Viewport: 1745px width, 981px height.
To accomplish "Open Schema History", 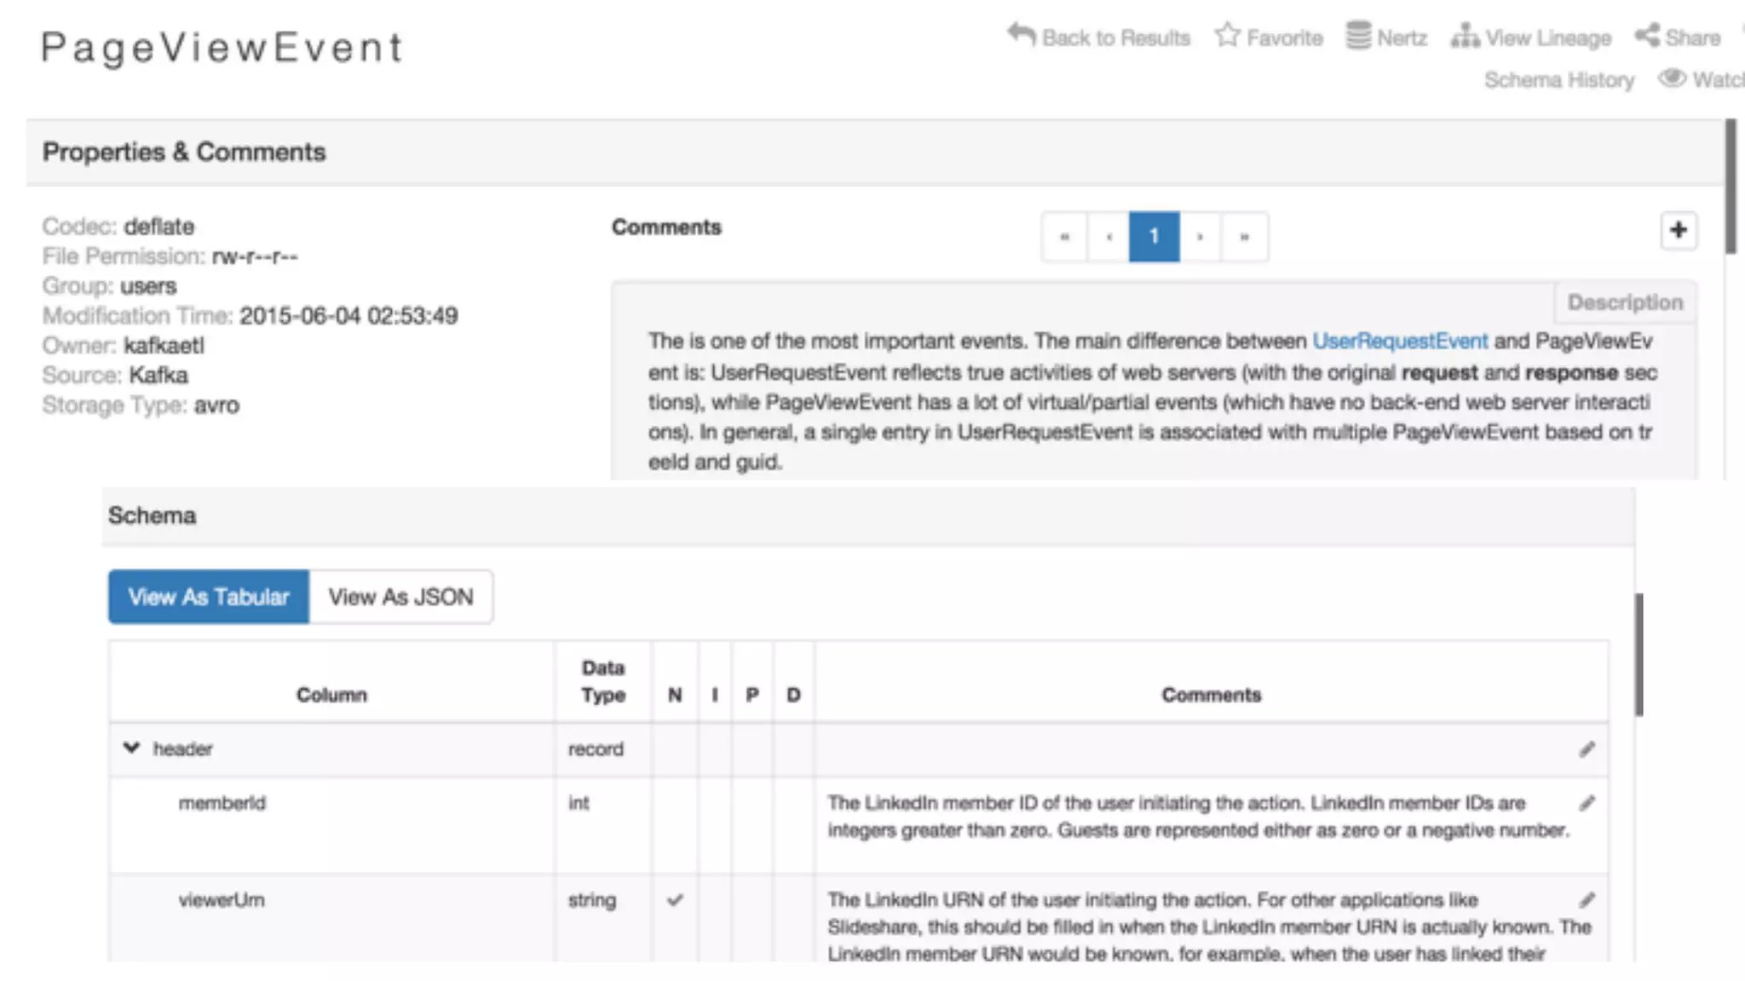I will click(x=1558, y=80).
